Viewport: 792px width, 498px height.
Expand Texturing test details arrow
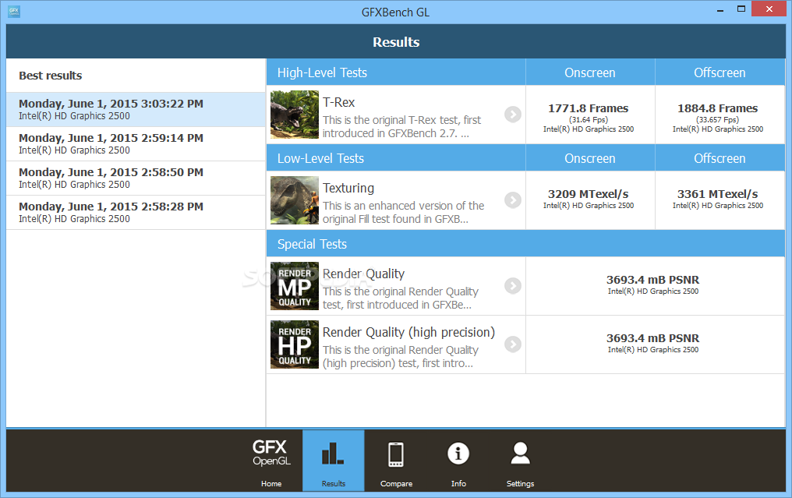(513, 200)
